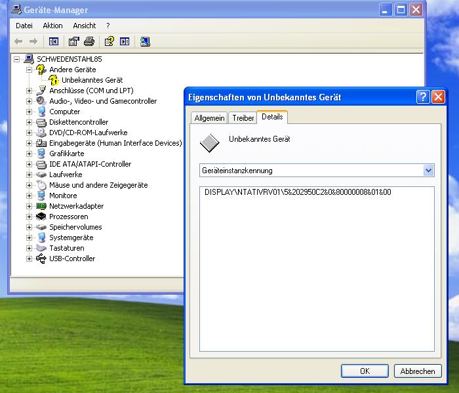459x393 pixels.
Task: Click the Diskettencontroller icon
Action: coord(41,122)
